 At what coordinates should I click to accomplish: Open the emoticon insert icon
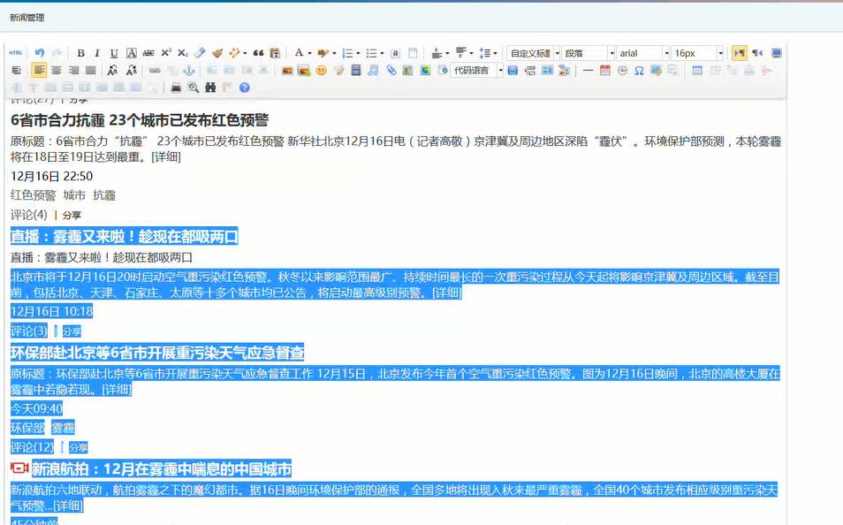[x=320, y=72]
